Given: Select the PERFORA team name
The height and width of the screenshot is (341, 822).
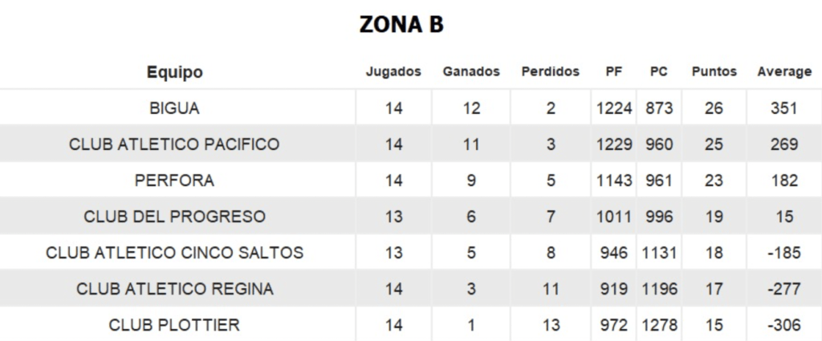Looking at the screenshot, I should (x=174, y=181).
